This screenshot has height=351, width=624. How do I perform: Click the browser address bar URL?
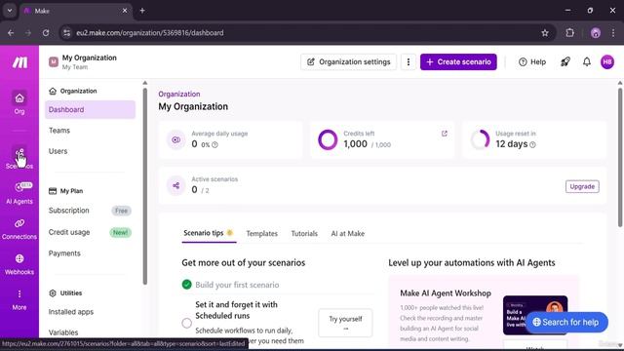(150, 33)
